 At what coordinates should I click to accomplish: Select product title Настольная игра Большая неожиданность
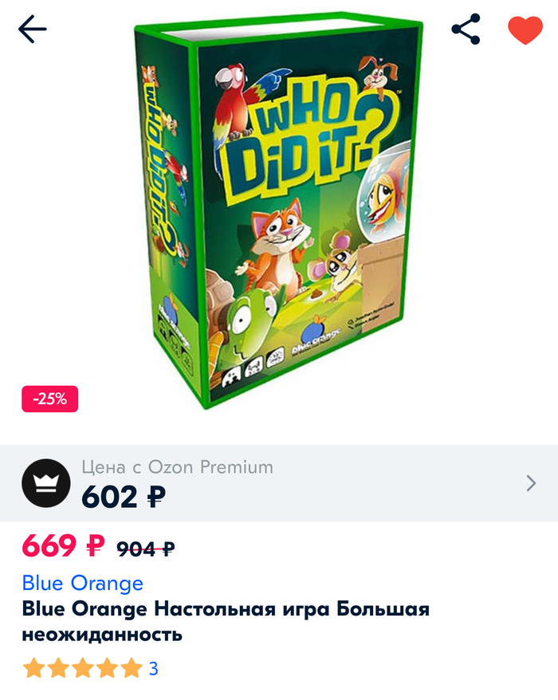click(x=226, y=621)
